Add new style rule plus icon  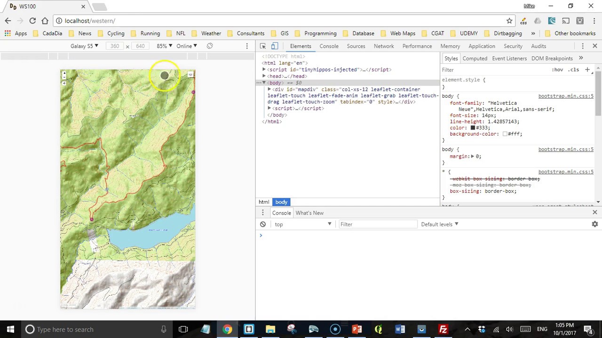tap(587, 69)
